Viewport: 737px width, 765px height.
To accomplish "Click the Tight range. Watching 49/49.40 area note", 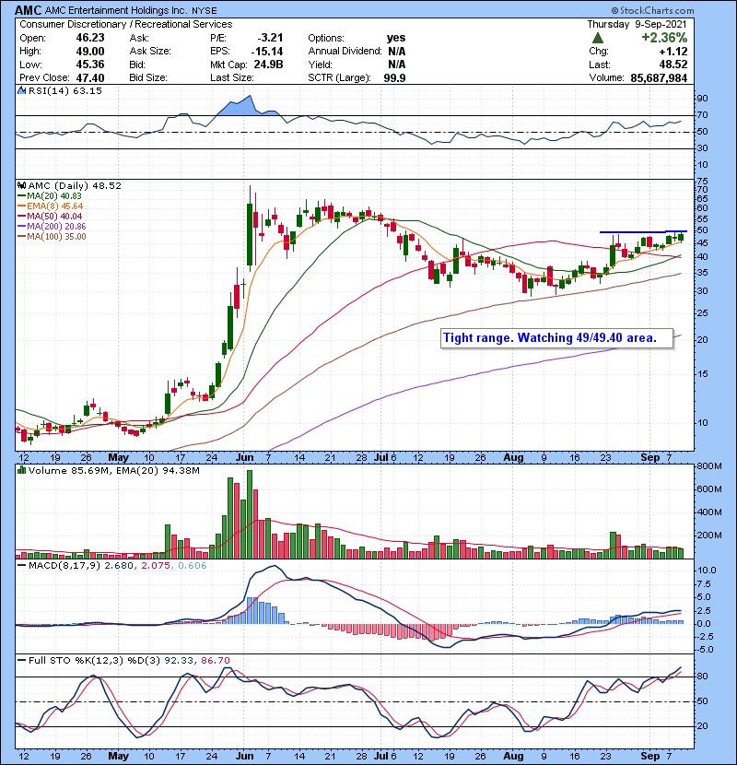I will tap(556, 338).
